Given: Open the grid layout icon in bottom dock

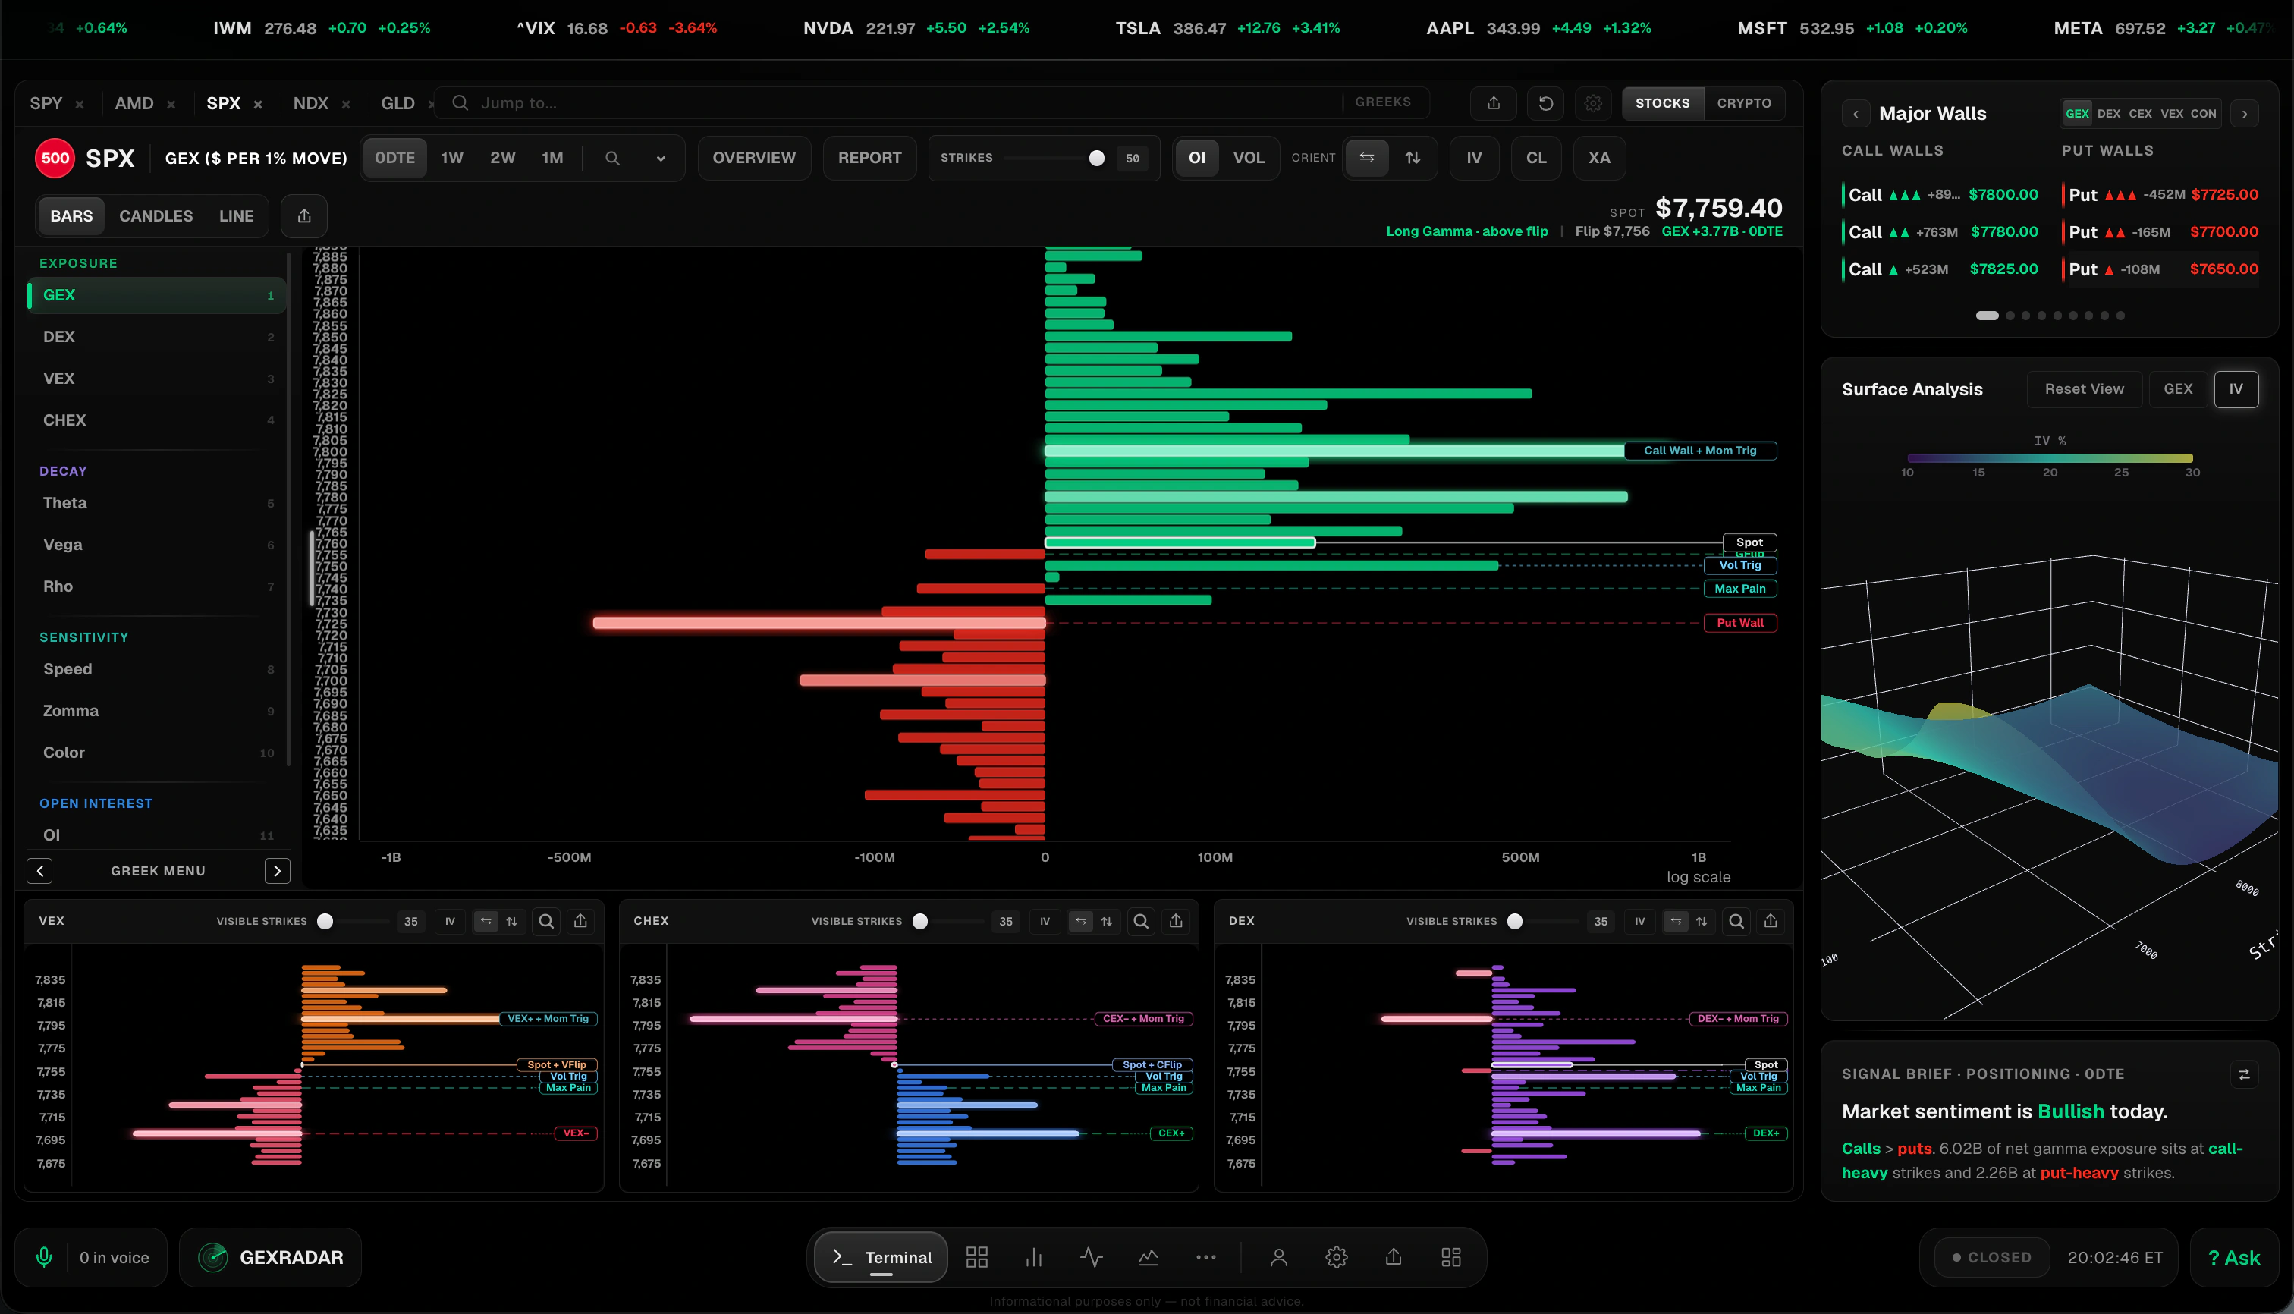Looking at the screenshot, I should [976, 1257].
